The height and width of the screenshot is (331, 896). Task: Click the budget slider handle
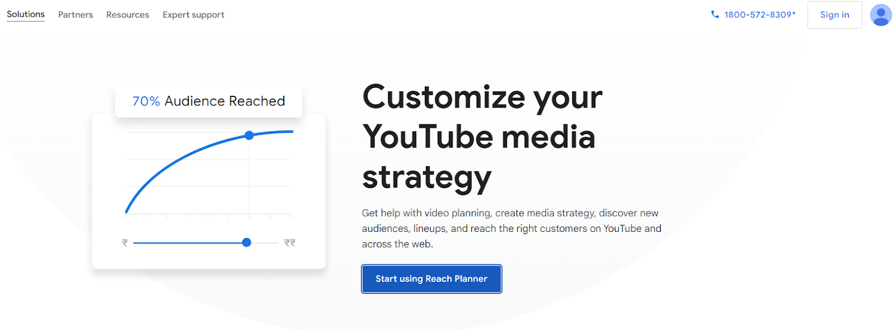tap(246, 243)
